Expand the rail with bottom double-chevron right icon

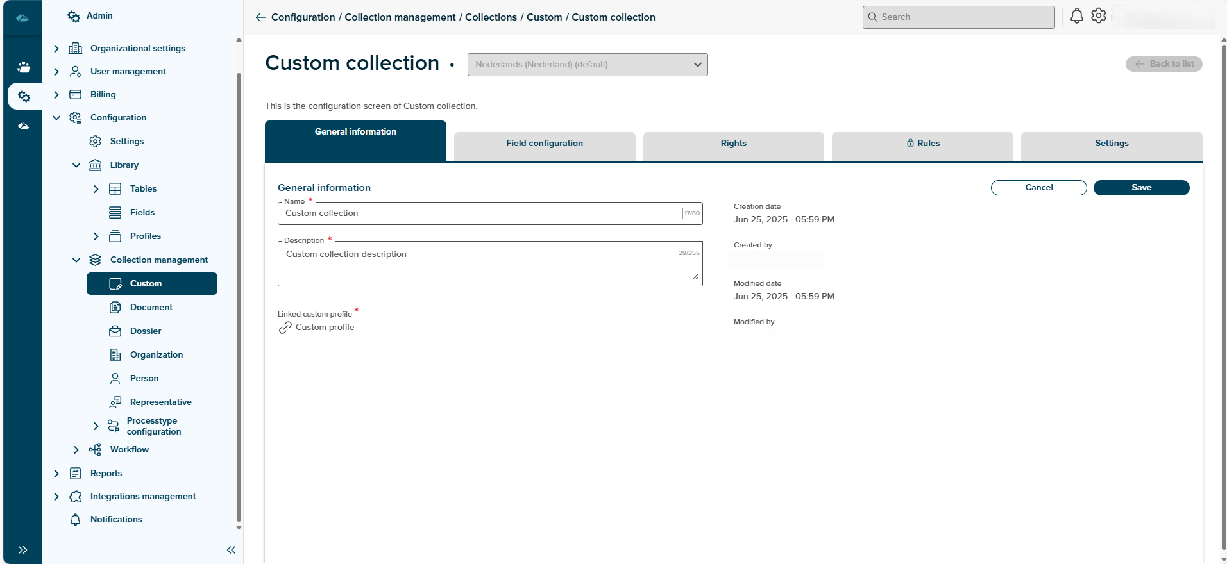click(x=23, y=550)
